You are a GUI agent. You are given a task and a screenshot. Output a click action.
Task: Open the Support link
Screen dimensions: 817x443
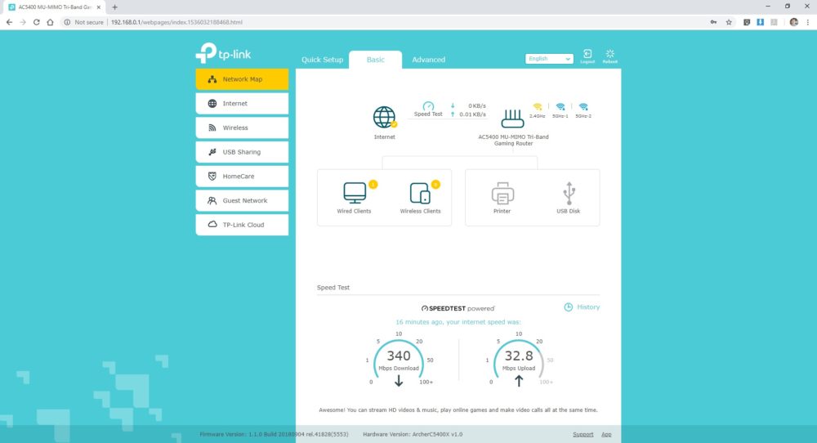pyautogui.click(x=583, y=434)
